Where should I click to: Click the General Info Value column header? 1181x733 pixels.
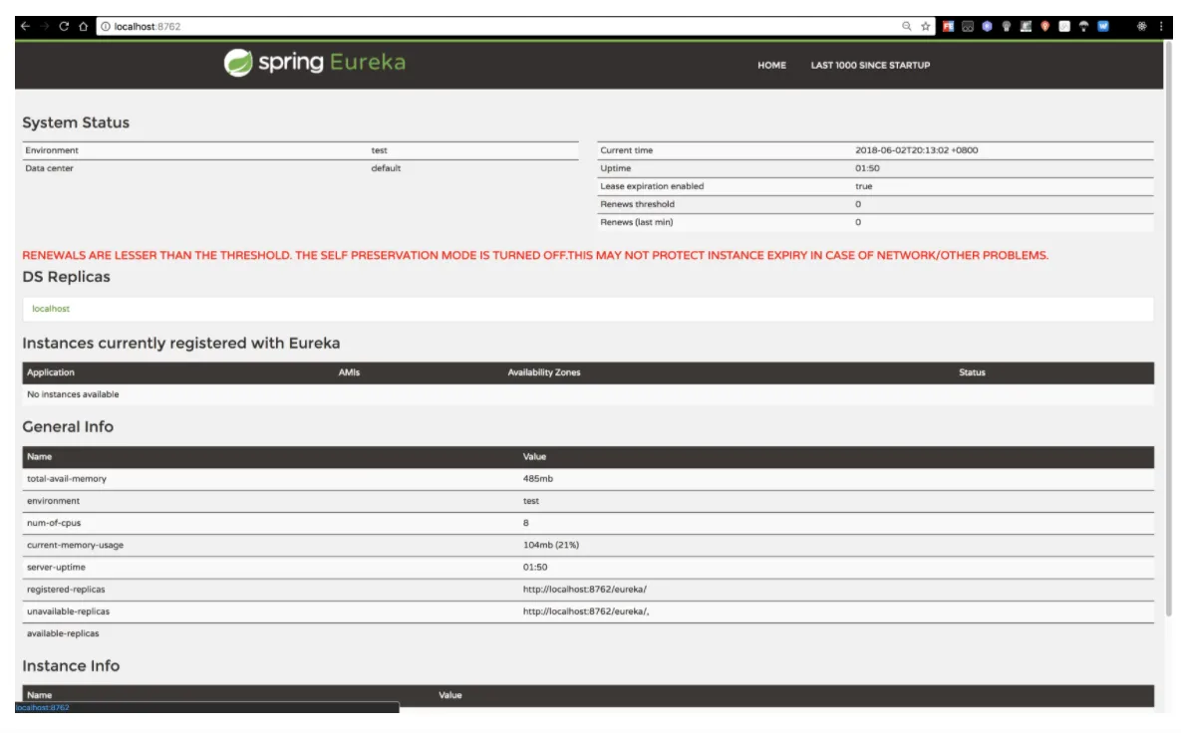[x=534, y=457]
